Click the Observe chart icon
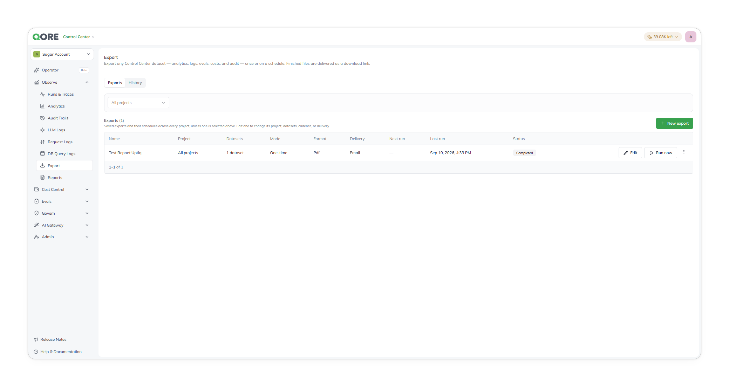The width and height of the screenshot is (729, 387). click(x=36, y=82)
